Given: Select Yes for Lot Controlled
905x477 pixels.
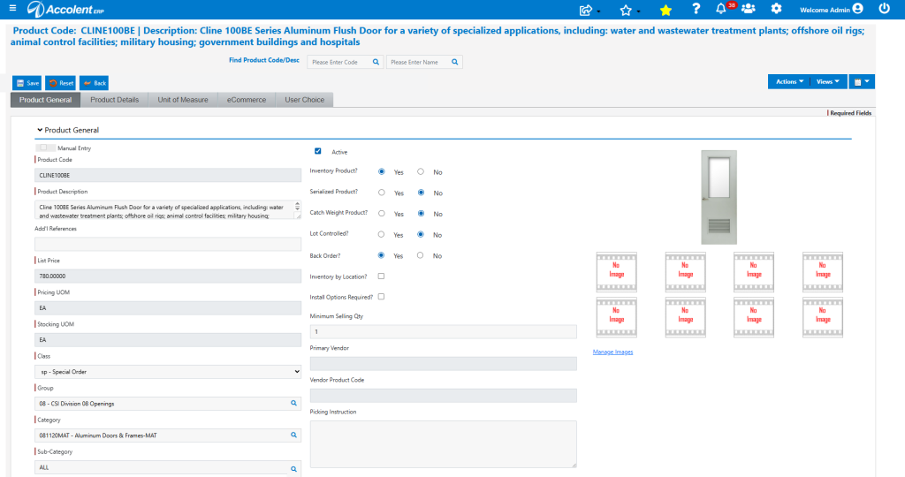Looking at the screenshot, I should pos(381,235).
